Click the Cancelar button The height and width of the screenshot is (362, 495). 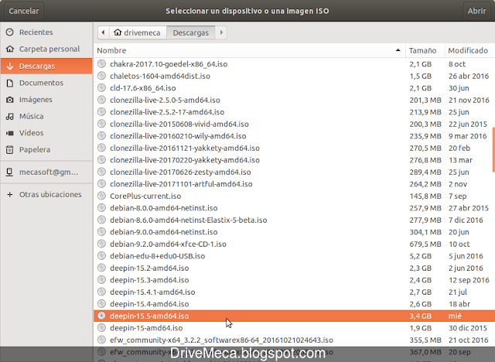click(24, 11)
